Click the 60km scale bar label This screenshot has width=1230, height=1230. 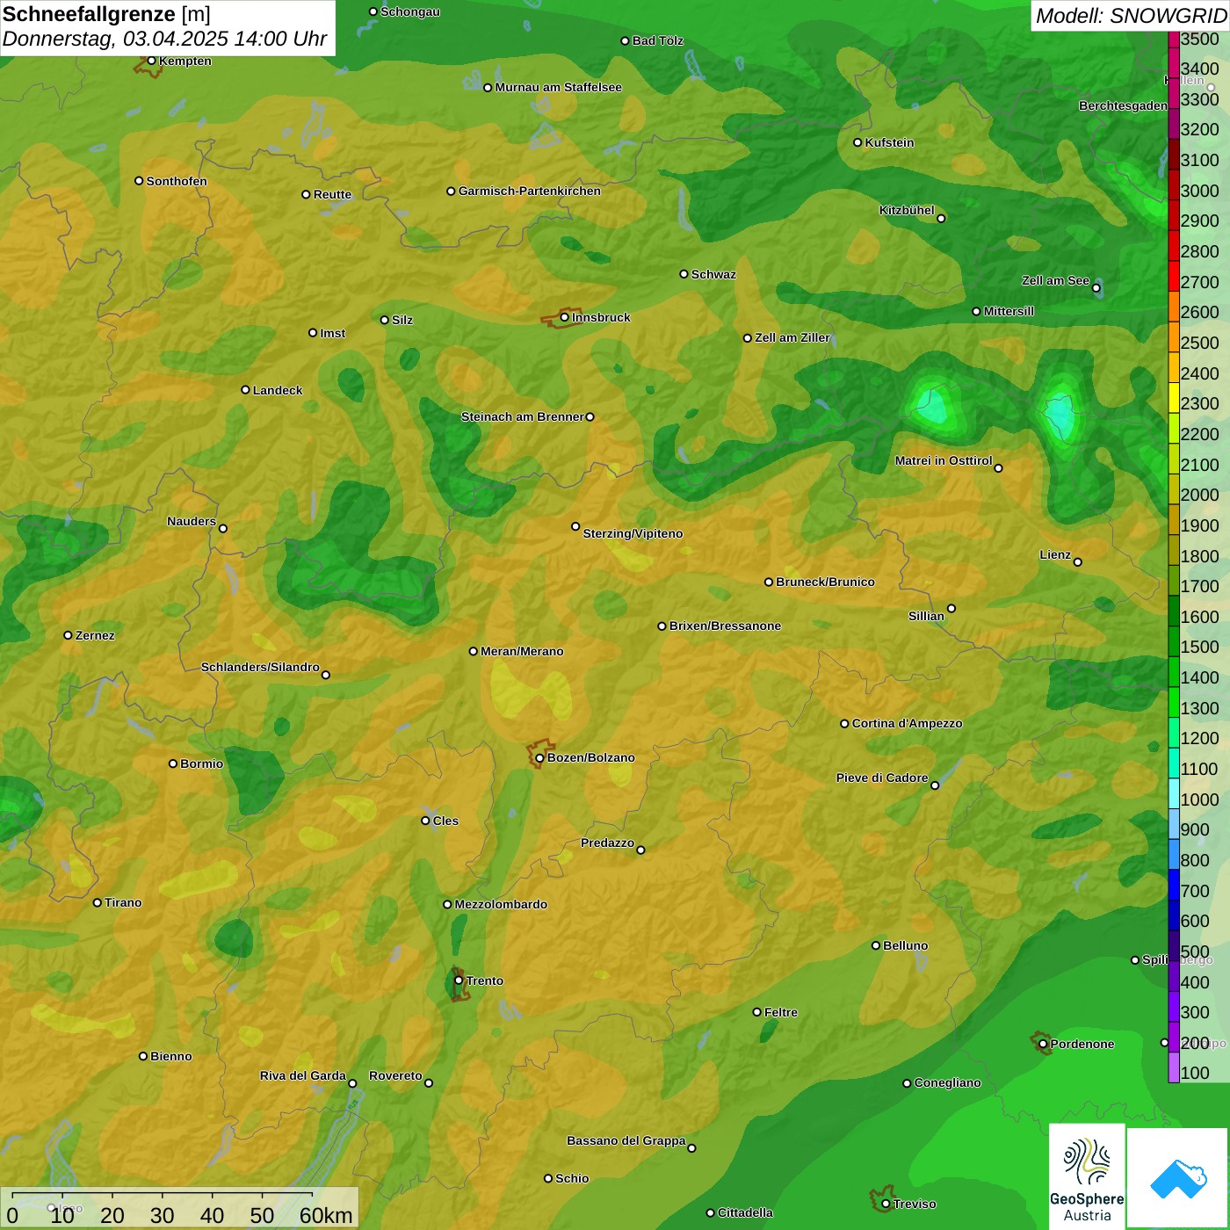point(326,1216)
